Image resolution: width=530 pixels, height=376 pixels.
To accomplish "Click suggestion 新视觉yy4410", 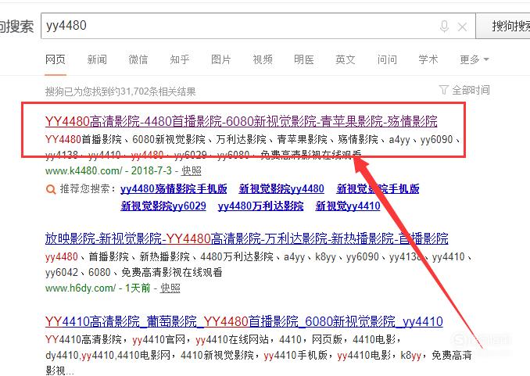I will click(348, 206).
